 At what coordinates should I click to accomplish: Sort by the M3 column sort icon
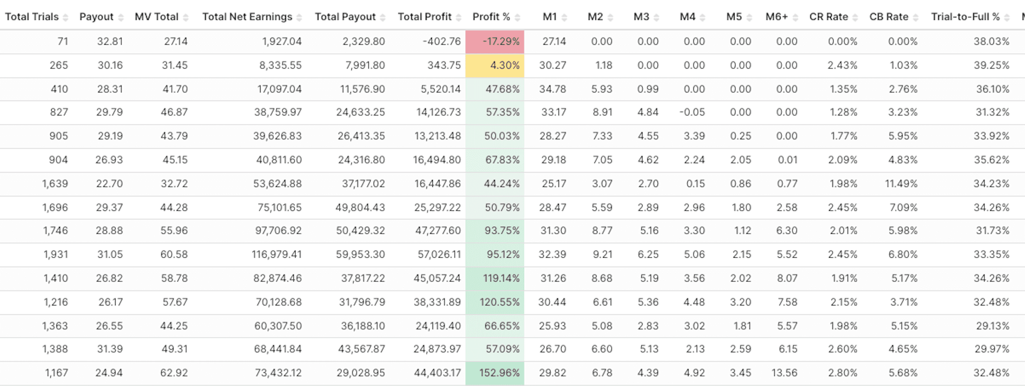pos(656,18)
